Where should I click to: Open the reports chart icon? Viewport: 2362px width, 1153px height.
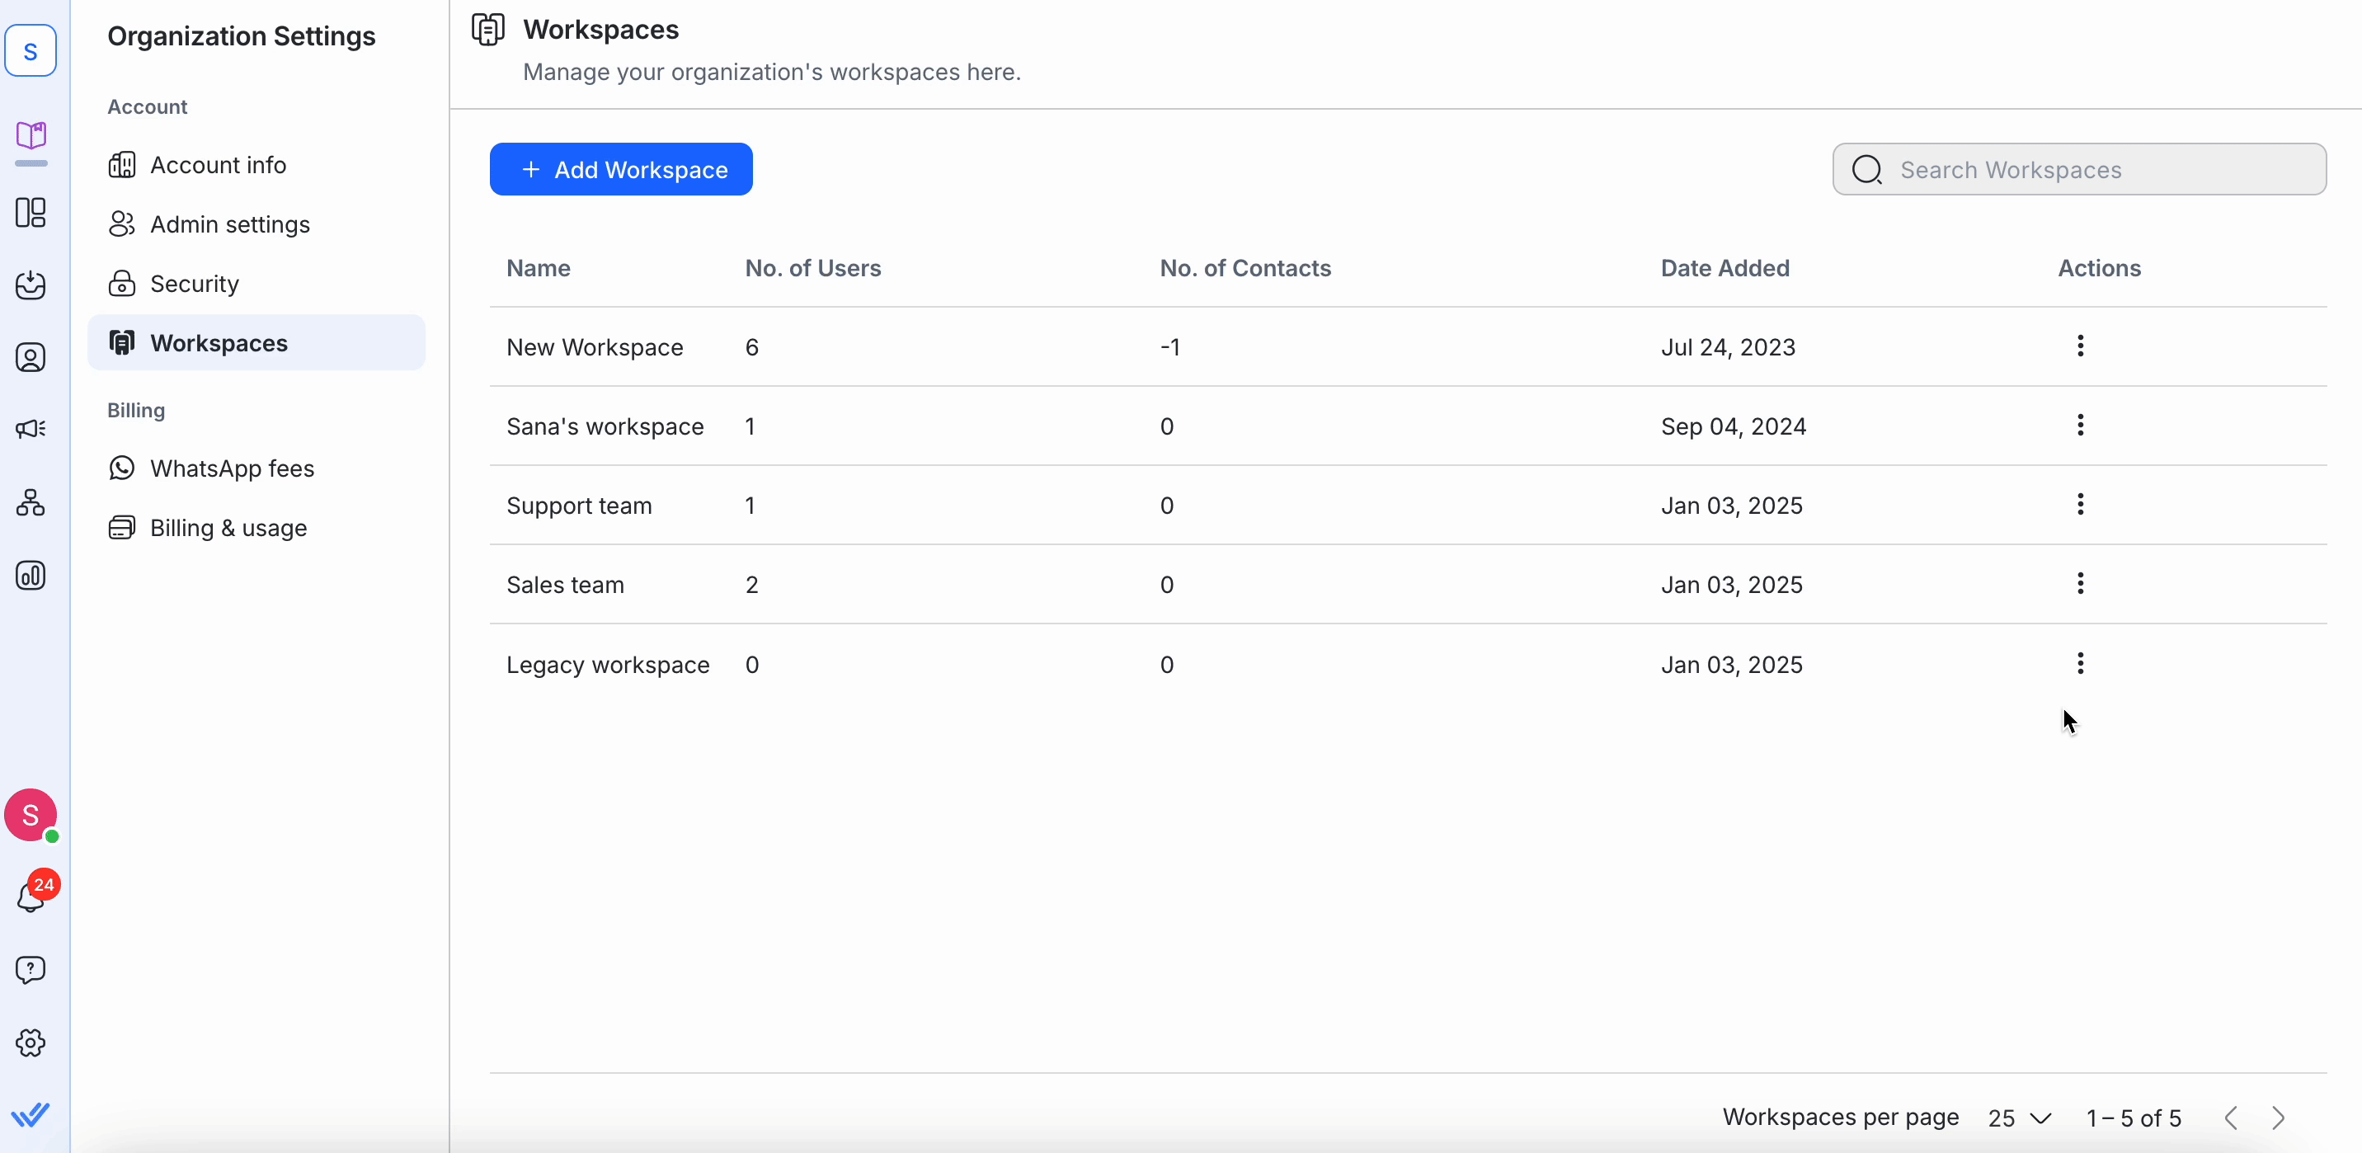coord(31,575)
